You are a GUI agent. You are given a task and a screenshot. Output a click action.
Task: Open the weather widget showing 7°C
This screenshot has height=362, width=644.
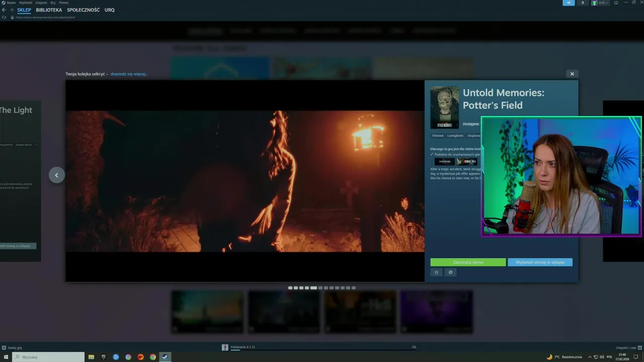(x=564, y=357)
